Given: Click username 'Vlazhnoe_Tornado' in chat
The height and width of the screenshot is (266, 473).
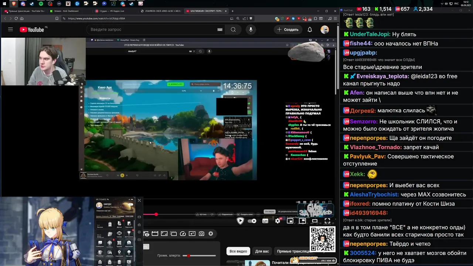Looking at the screenshot, I should (375, 147).
